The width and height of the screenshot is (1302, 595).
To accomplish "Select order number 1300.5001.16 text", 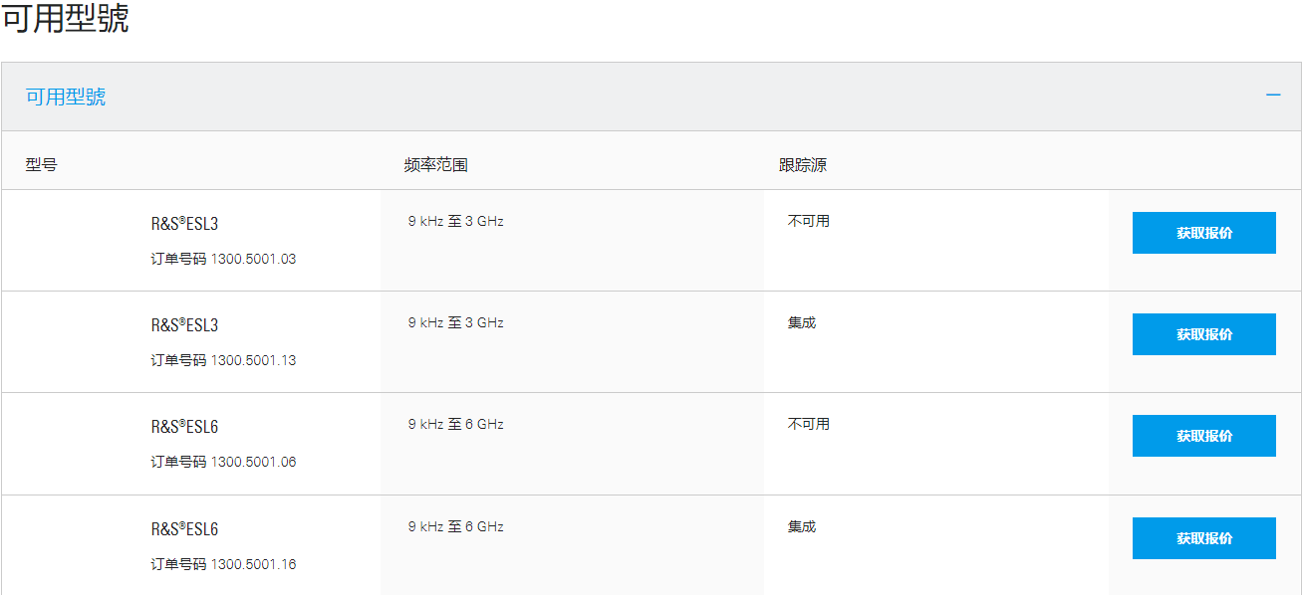I will click(x=253, y=564).
